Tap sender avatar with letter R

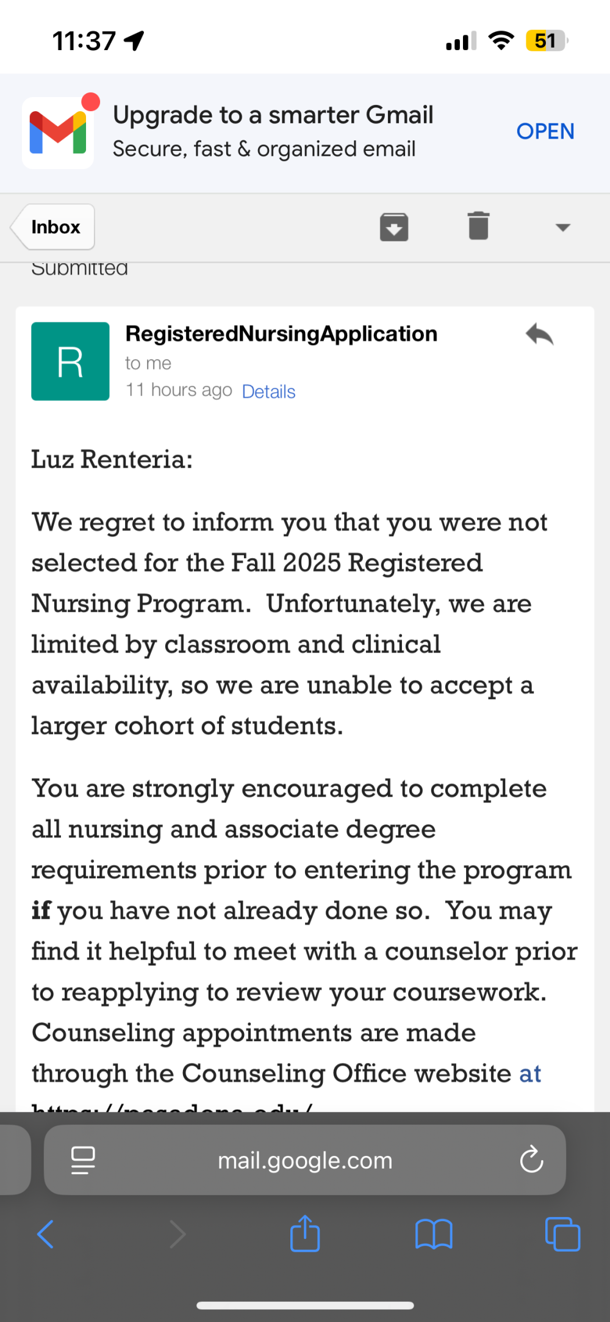tap(70, 361)
